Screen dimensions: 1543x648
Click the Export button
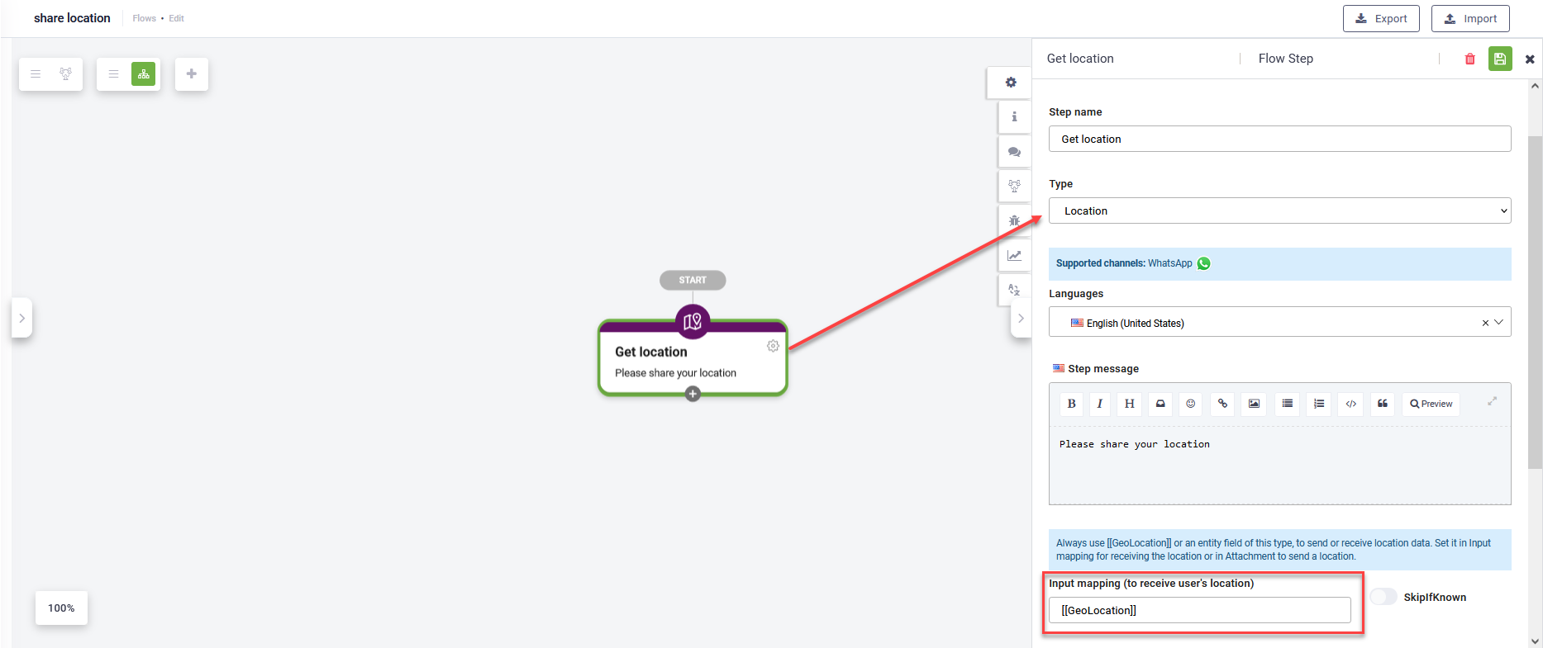click(1381, 18)
